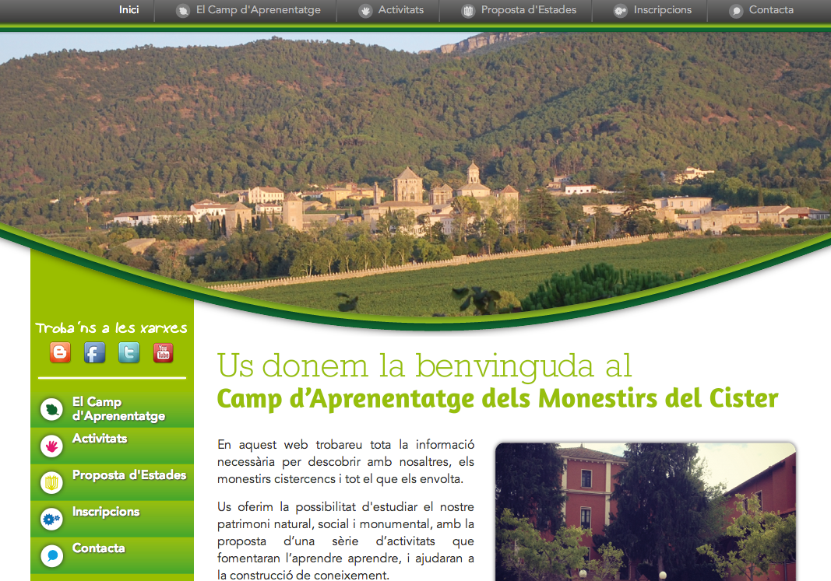Image resolution: width=831 pixels, height=581 pixels.
Task: Click gears icon beside top Inscripcions
Action: tap(620, 11)
